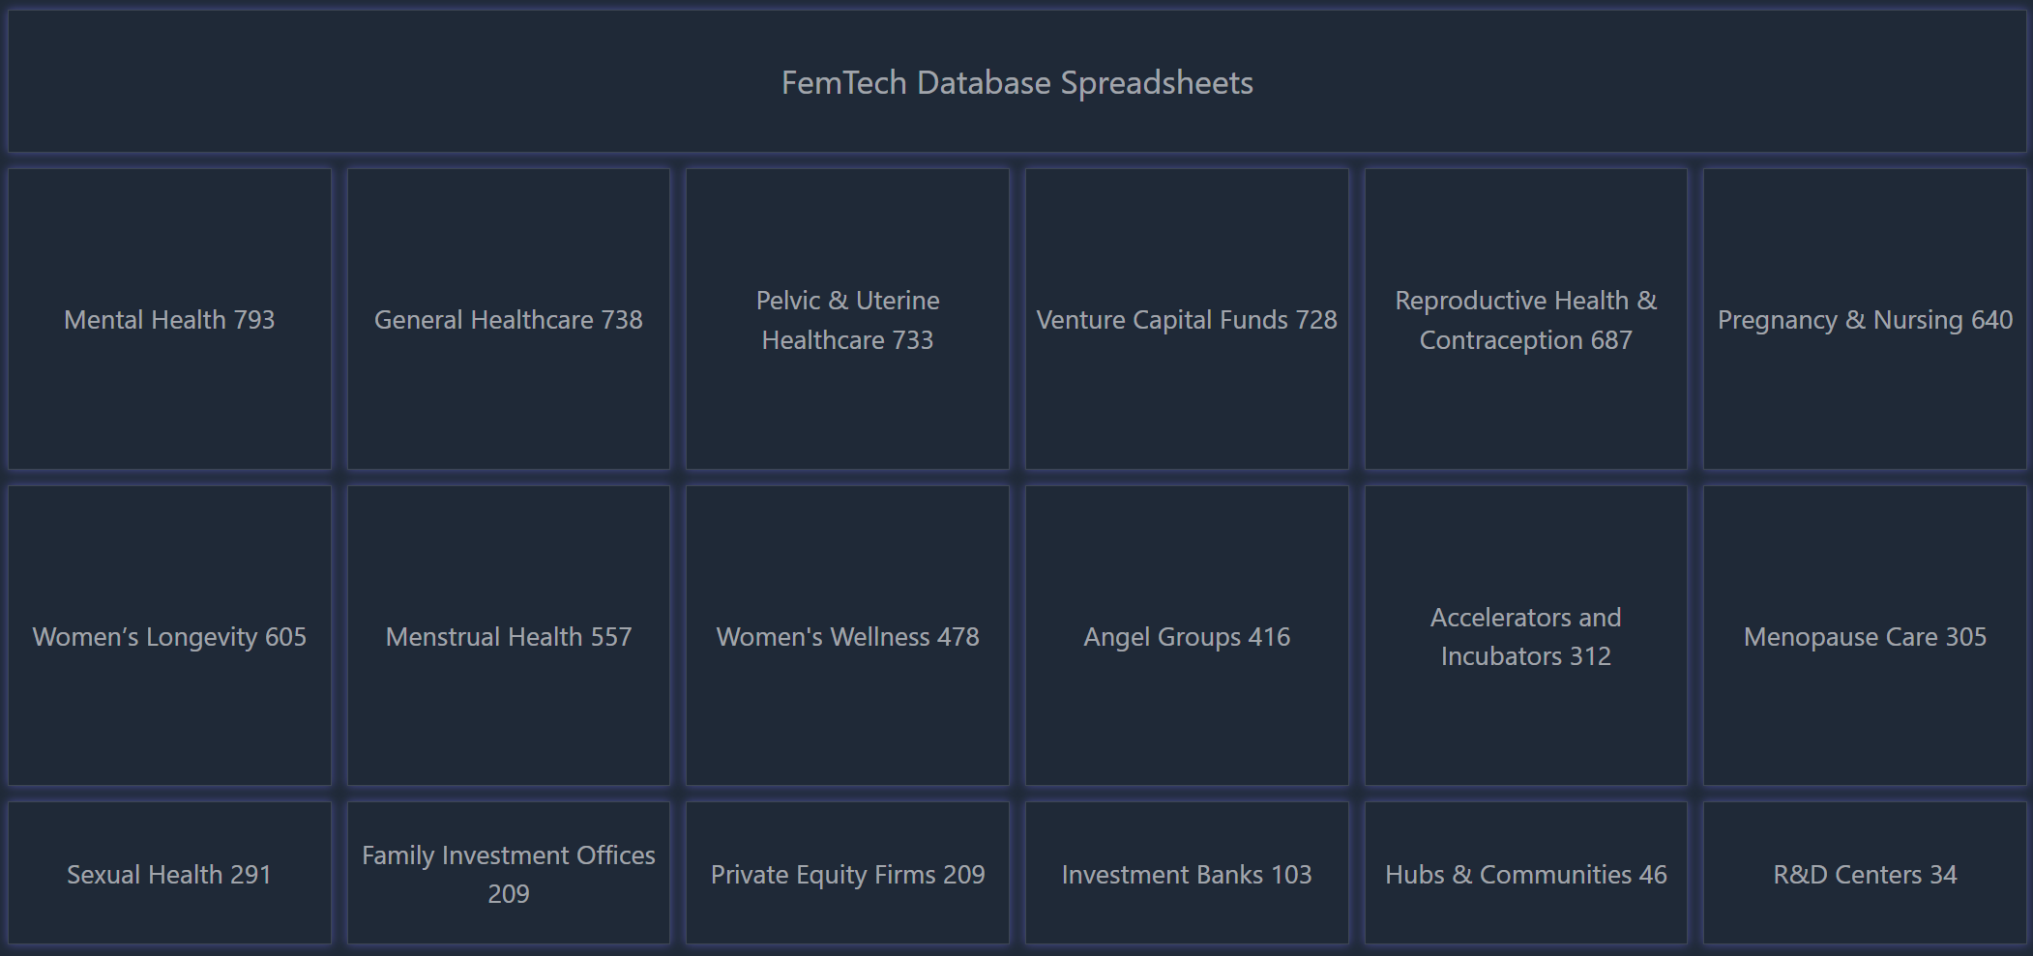Open the Women's Wellness 478 tile
The width and height of the screenshot is (2033, 956).
coord(847,636)
